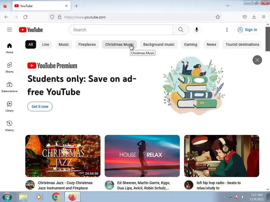Open History from the sidebar
Image resolution: width=270 pixels, height=202 pixels.
tap(9, 126)
